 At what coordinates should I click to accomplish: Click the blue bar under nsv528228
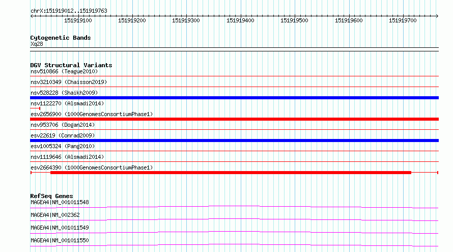pos(234,98)
